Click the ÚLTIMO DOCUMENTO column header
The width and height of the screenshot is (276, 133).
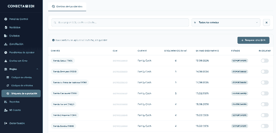point(207,51)
